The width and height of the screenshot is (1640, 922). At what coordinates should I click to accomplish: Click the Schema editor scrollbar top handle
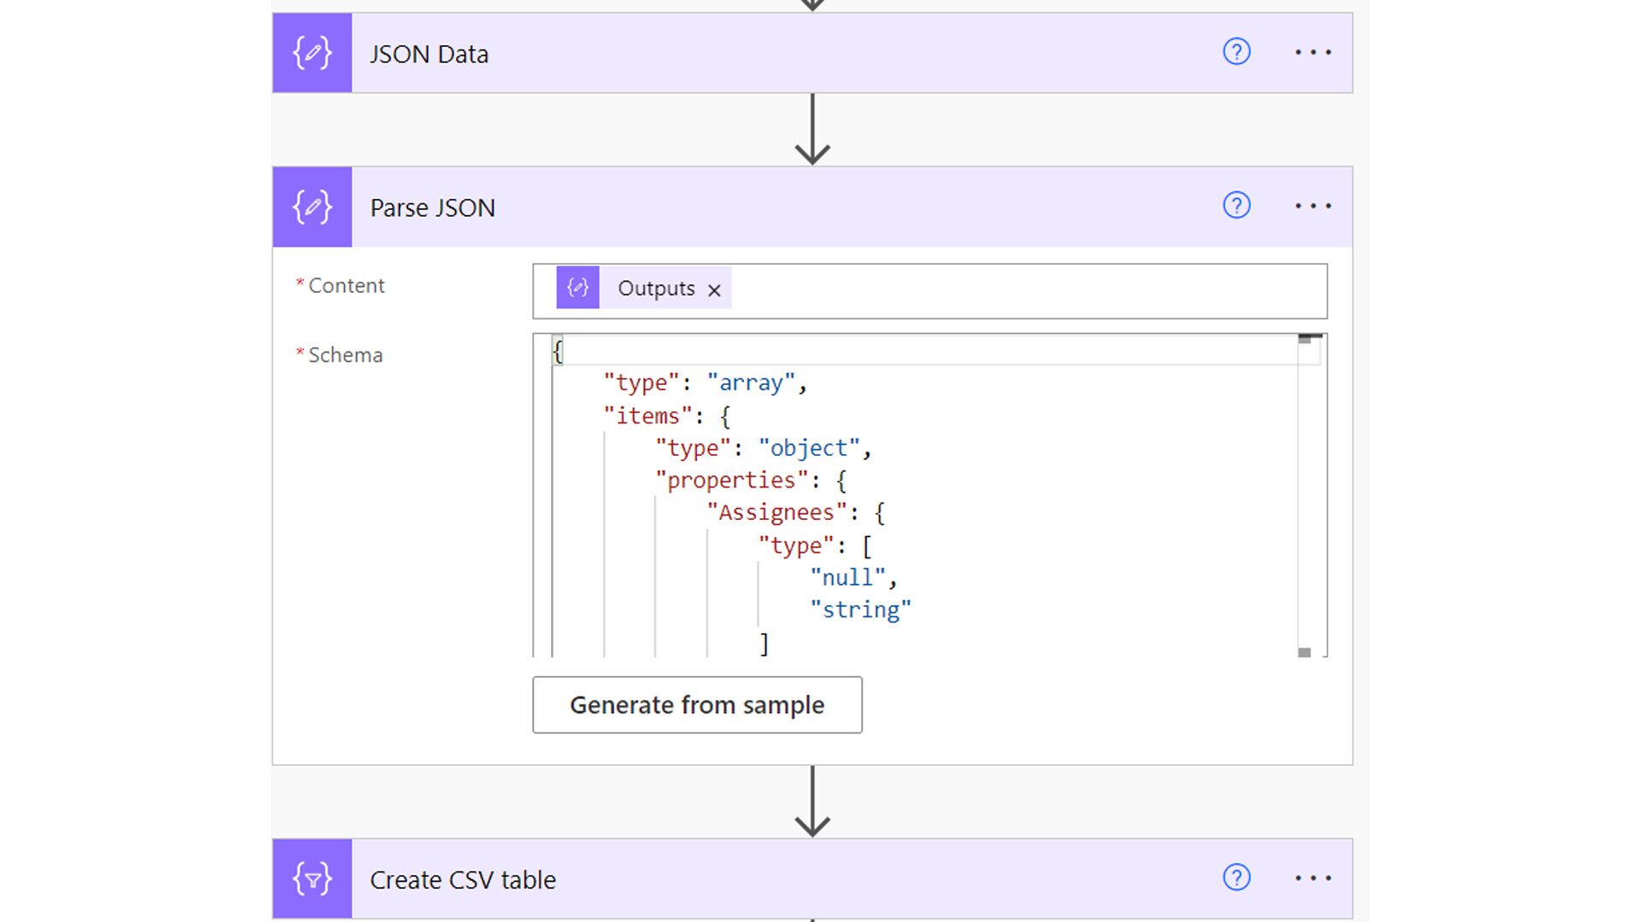[x=1304, y=339]
